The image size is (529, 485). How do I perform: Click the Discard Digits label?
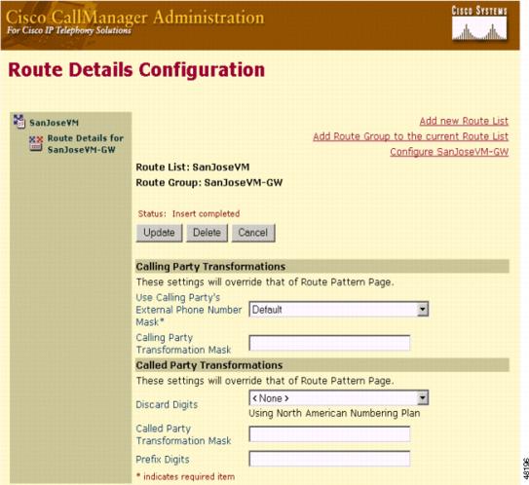pos(167,405)
